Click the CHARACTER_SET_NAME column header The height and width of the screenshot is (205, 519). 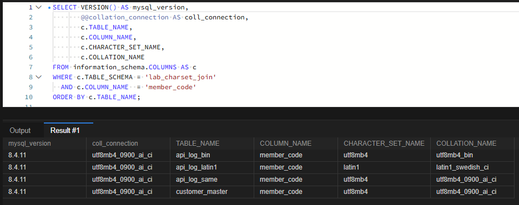pyautogui.click(x=384, y=143)
